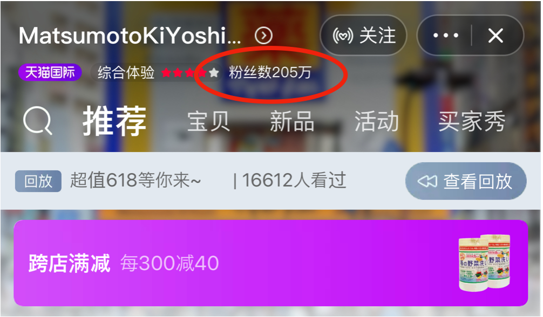Screen dimensions: 543x317
Task: Open the 跨店满减 promotion banner
Action: pyautogui.click(x=271, y=263)
